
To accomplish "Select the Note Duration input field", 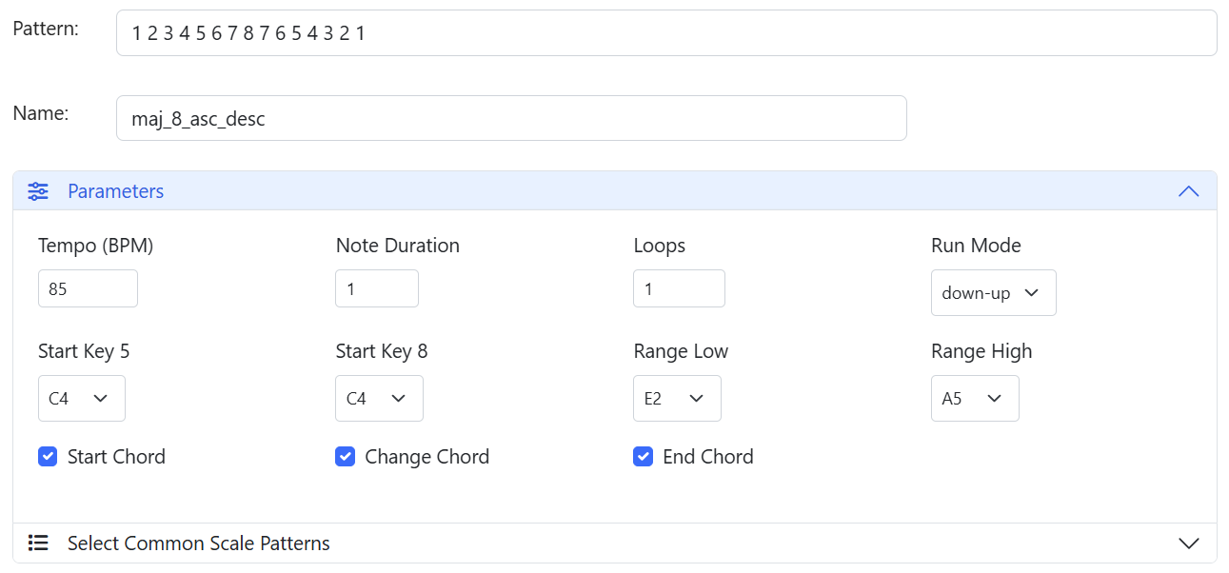I will pos(376,288).
